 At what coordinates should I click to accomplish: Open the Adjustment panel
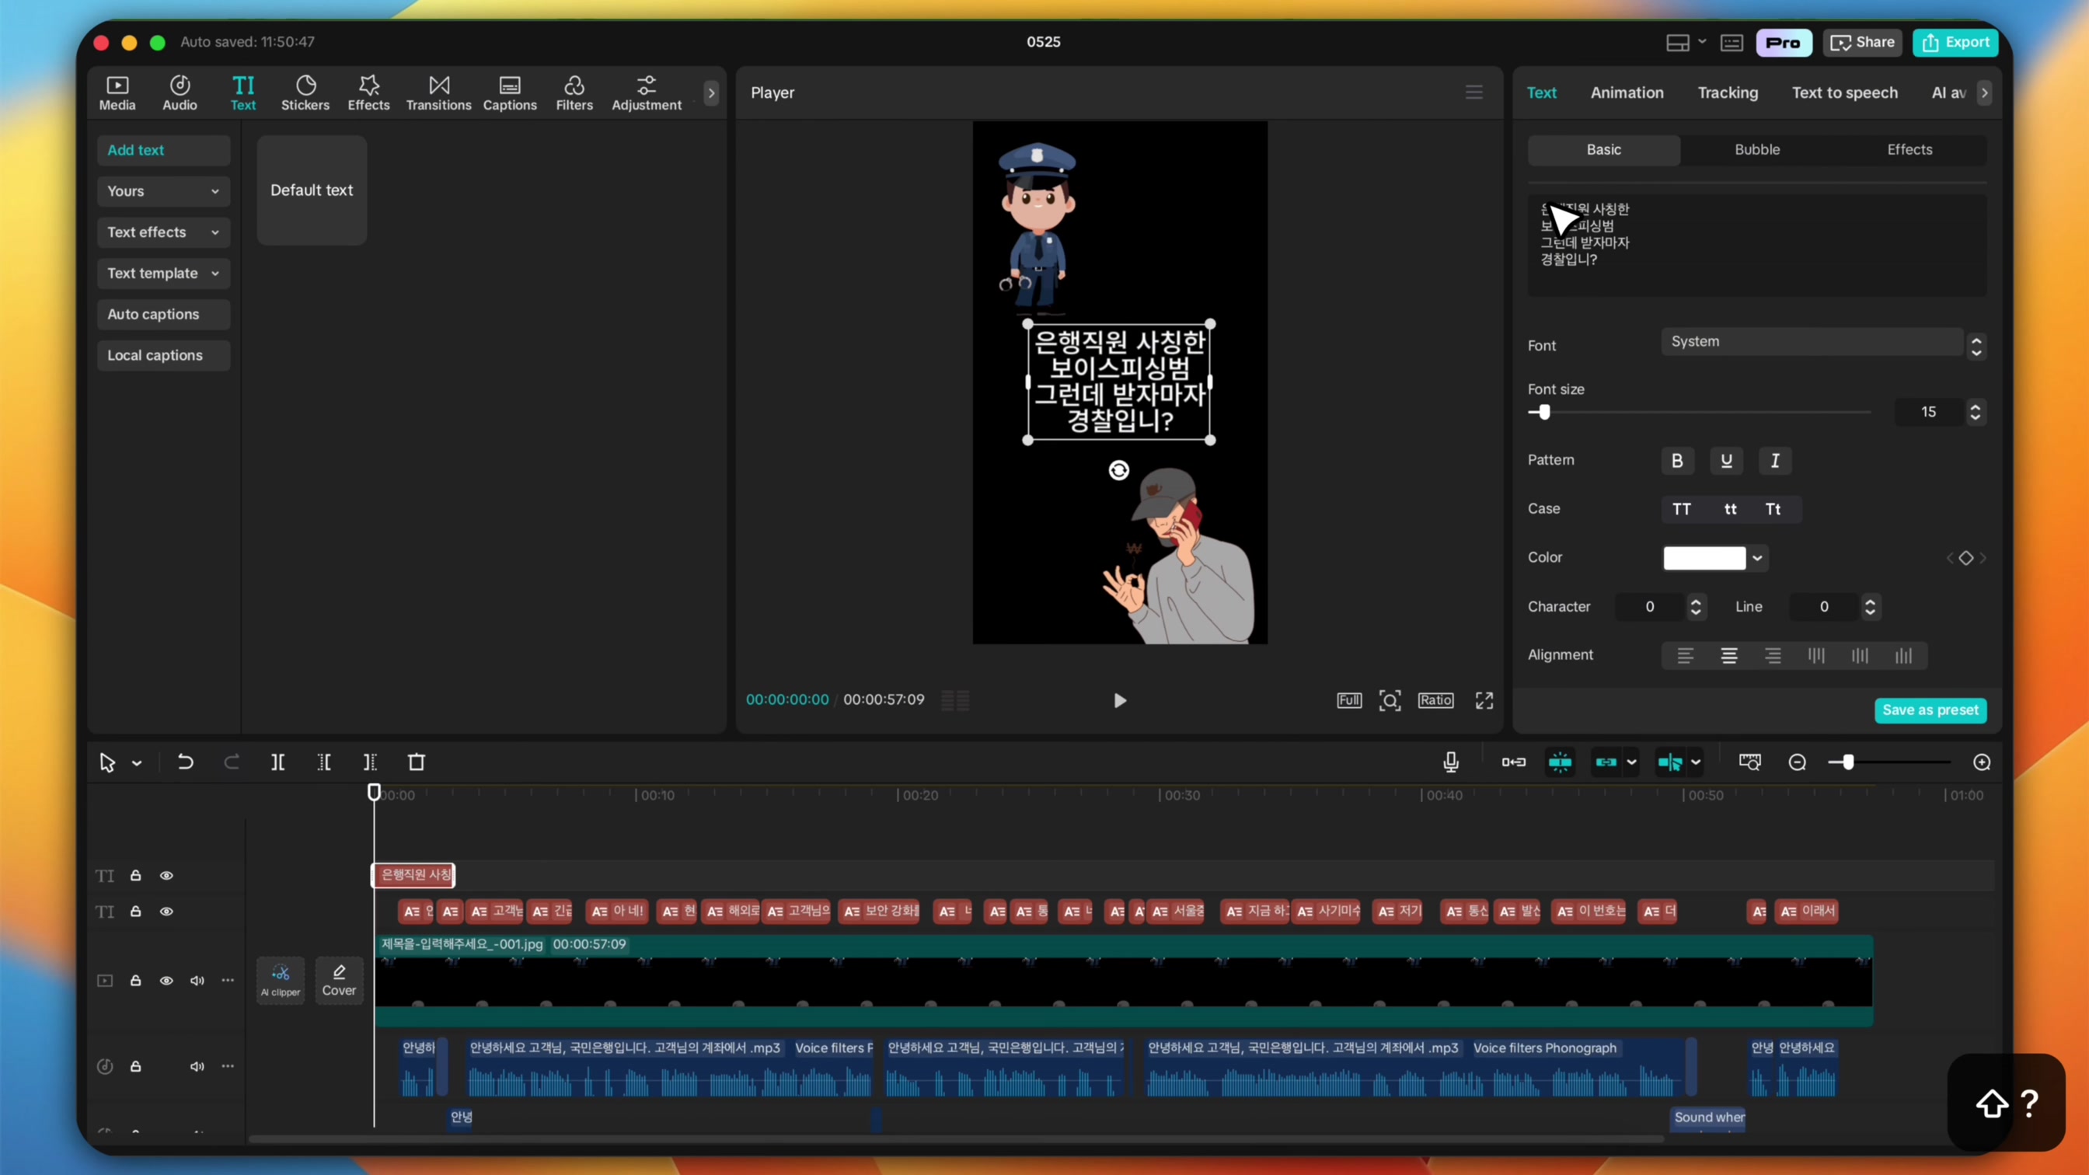point(647,92)
